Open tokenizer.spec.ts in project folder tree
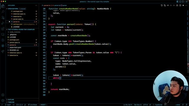 [x=16, y=53]
